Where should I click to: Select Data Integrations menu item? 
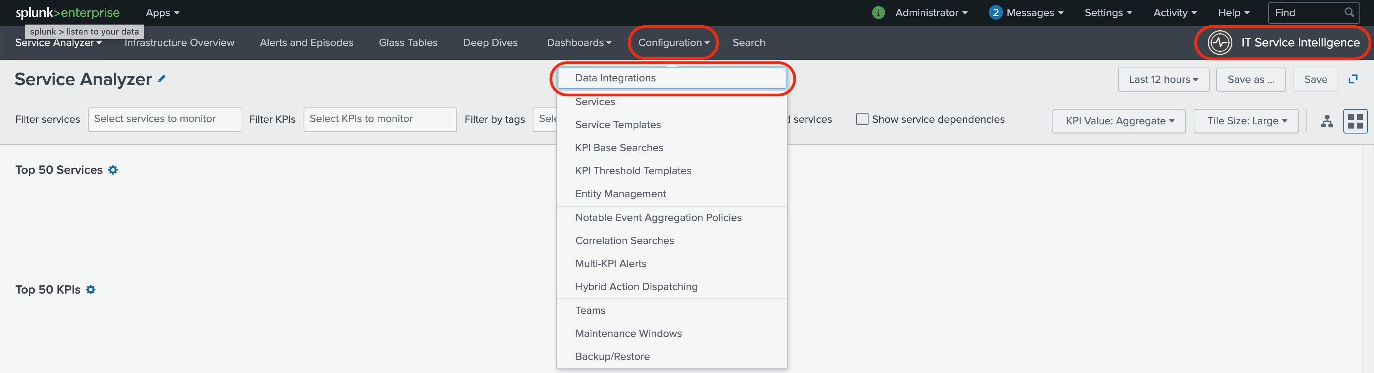(672, 78)
